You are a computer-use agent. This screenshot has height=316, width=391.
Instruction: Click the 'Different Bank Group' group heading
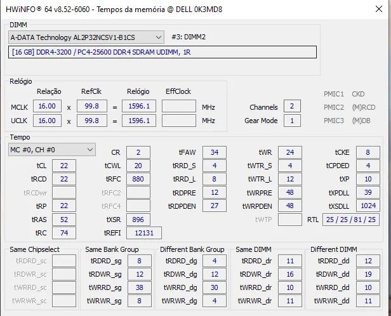[x=192, y=249]
